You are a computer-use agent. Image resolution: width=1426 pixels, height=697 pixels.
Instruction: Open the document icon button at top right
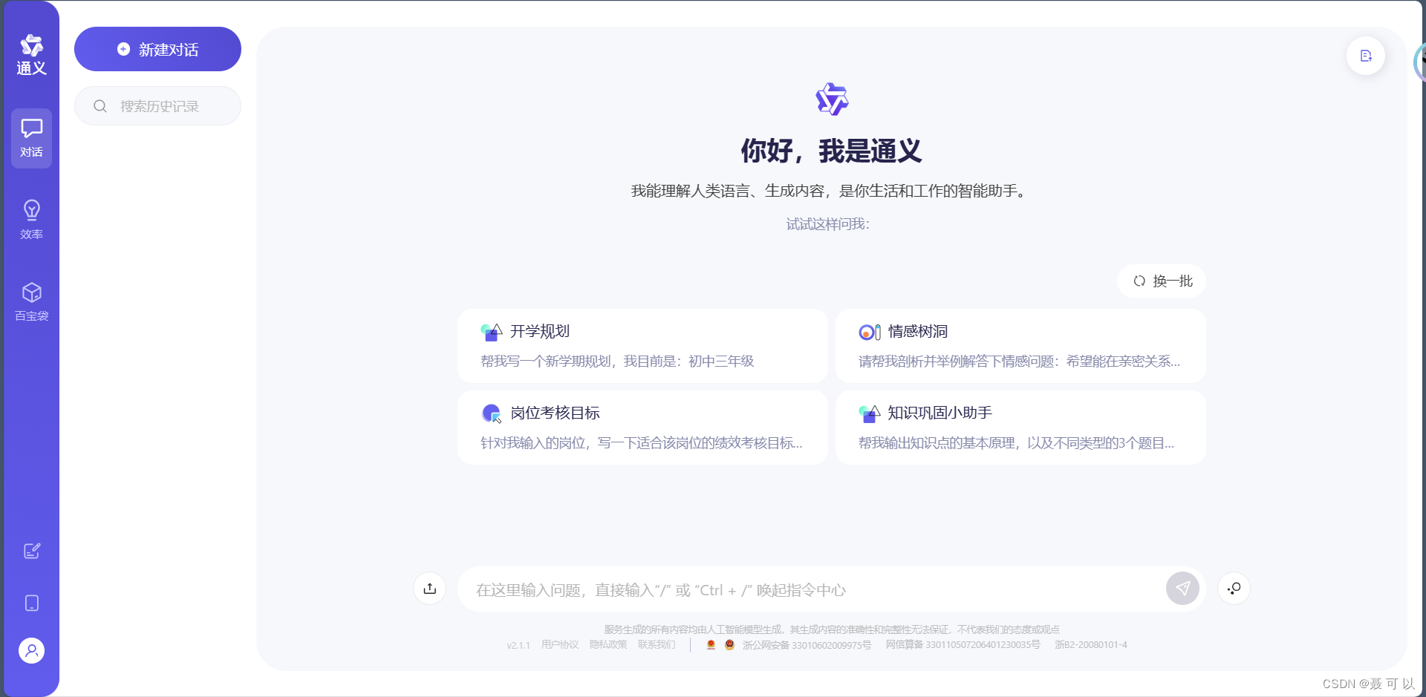pos(1365,56)
